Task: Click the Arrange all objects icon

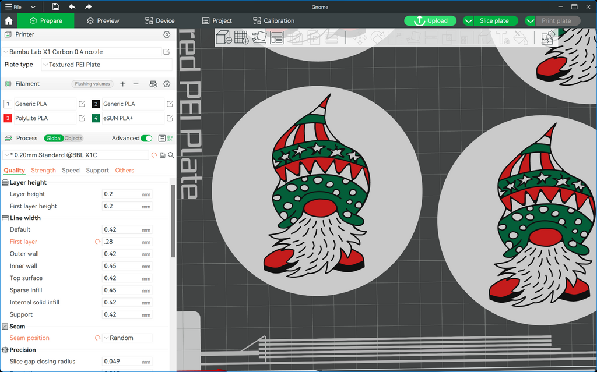Action: pyautogui.click(x=277, y=38)
